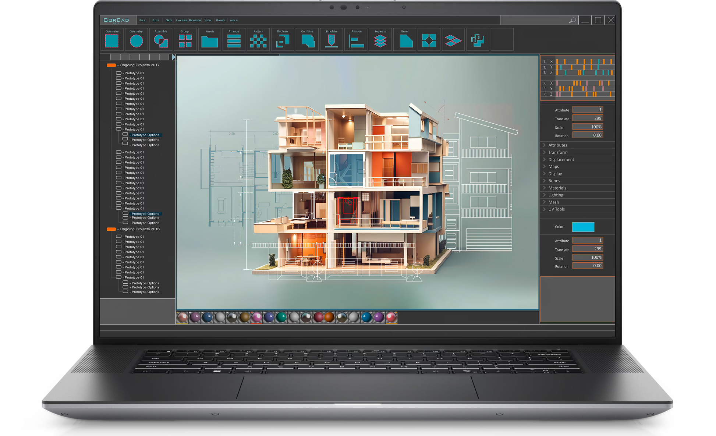Collapse Ongoing Projects 2016 tree group

[x=111, y=229]
